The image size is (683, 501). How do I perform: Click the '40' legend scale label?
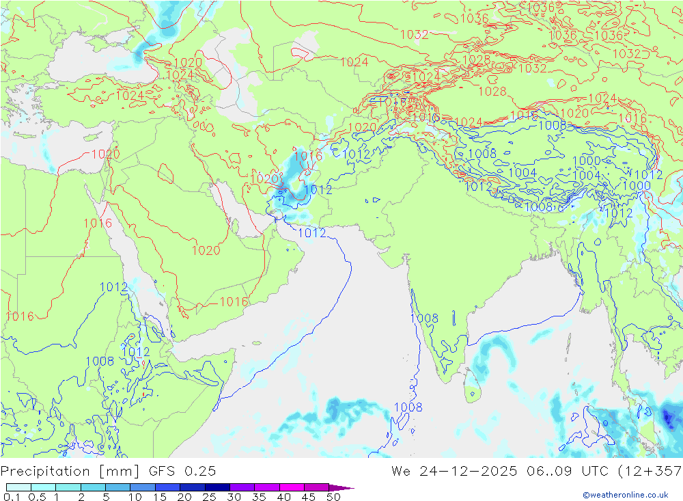[283, 497]
